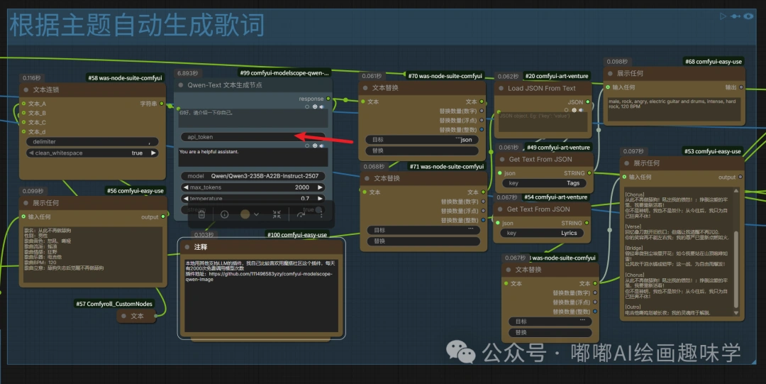Click the group title 根据主题自动生成歌词
Image resolution: width=766 pixels, height=384 pixels.
point(138,26)
